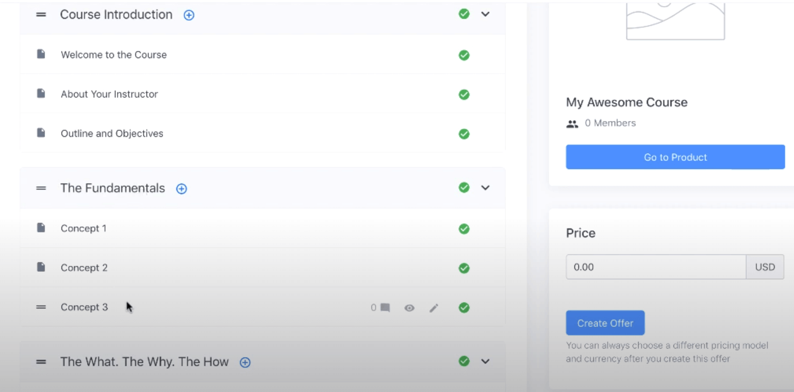Select the Concept 1 lesson
794x392 pixels.
point(83,229)
